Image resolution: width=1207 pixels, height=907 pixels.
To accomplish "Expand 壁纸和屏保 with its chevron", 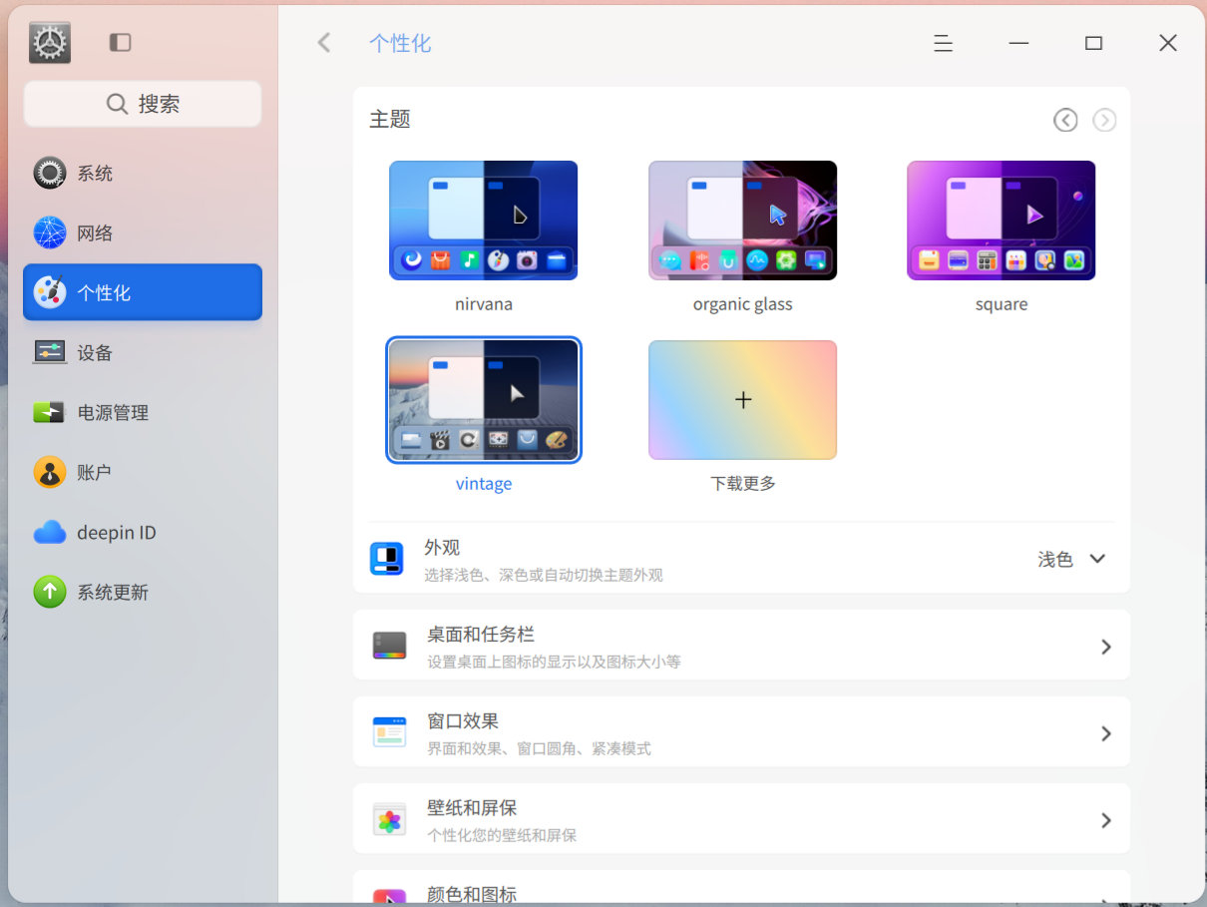I will pyautogui.click(x=1105, y=820).
